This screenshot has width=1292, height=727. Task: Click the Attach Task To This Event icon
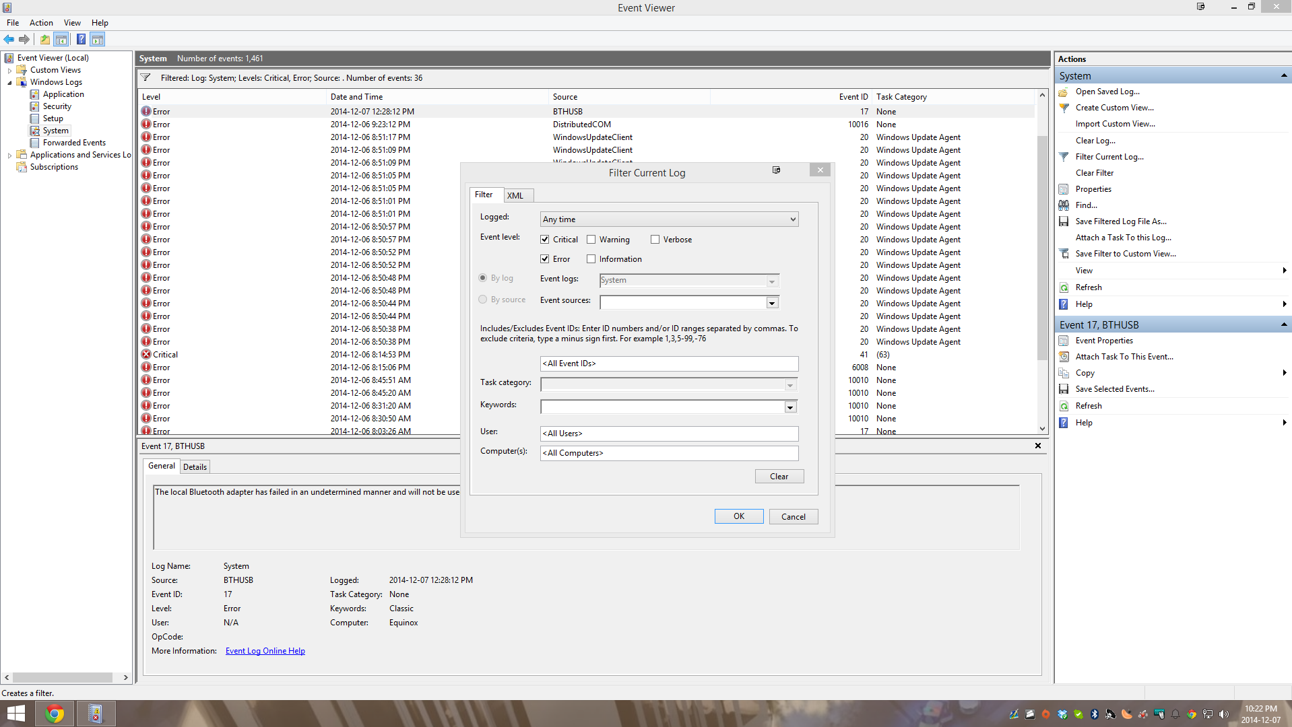1064,357
